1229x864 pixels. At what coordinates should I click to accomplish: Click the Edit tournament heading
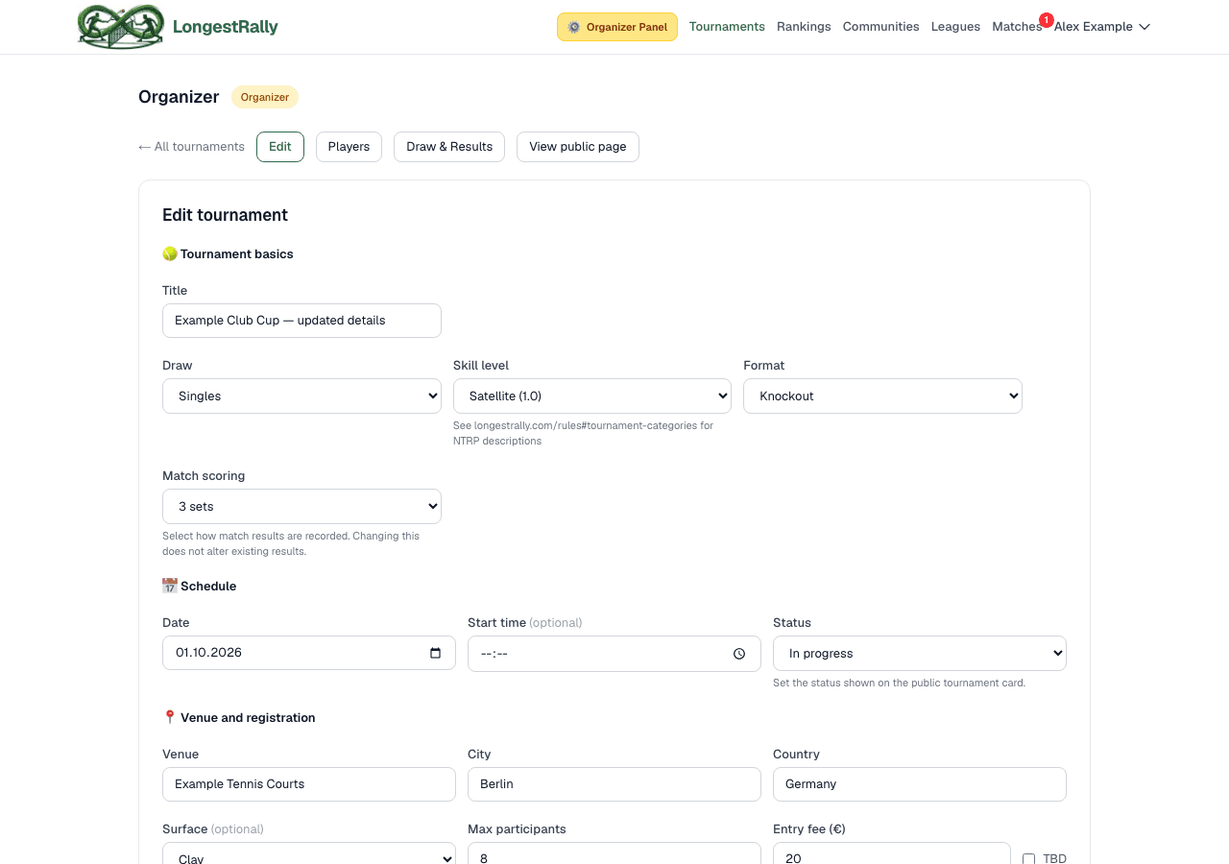(226, 215)
